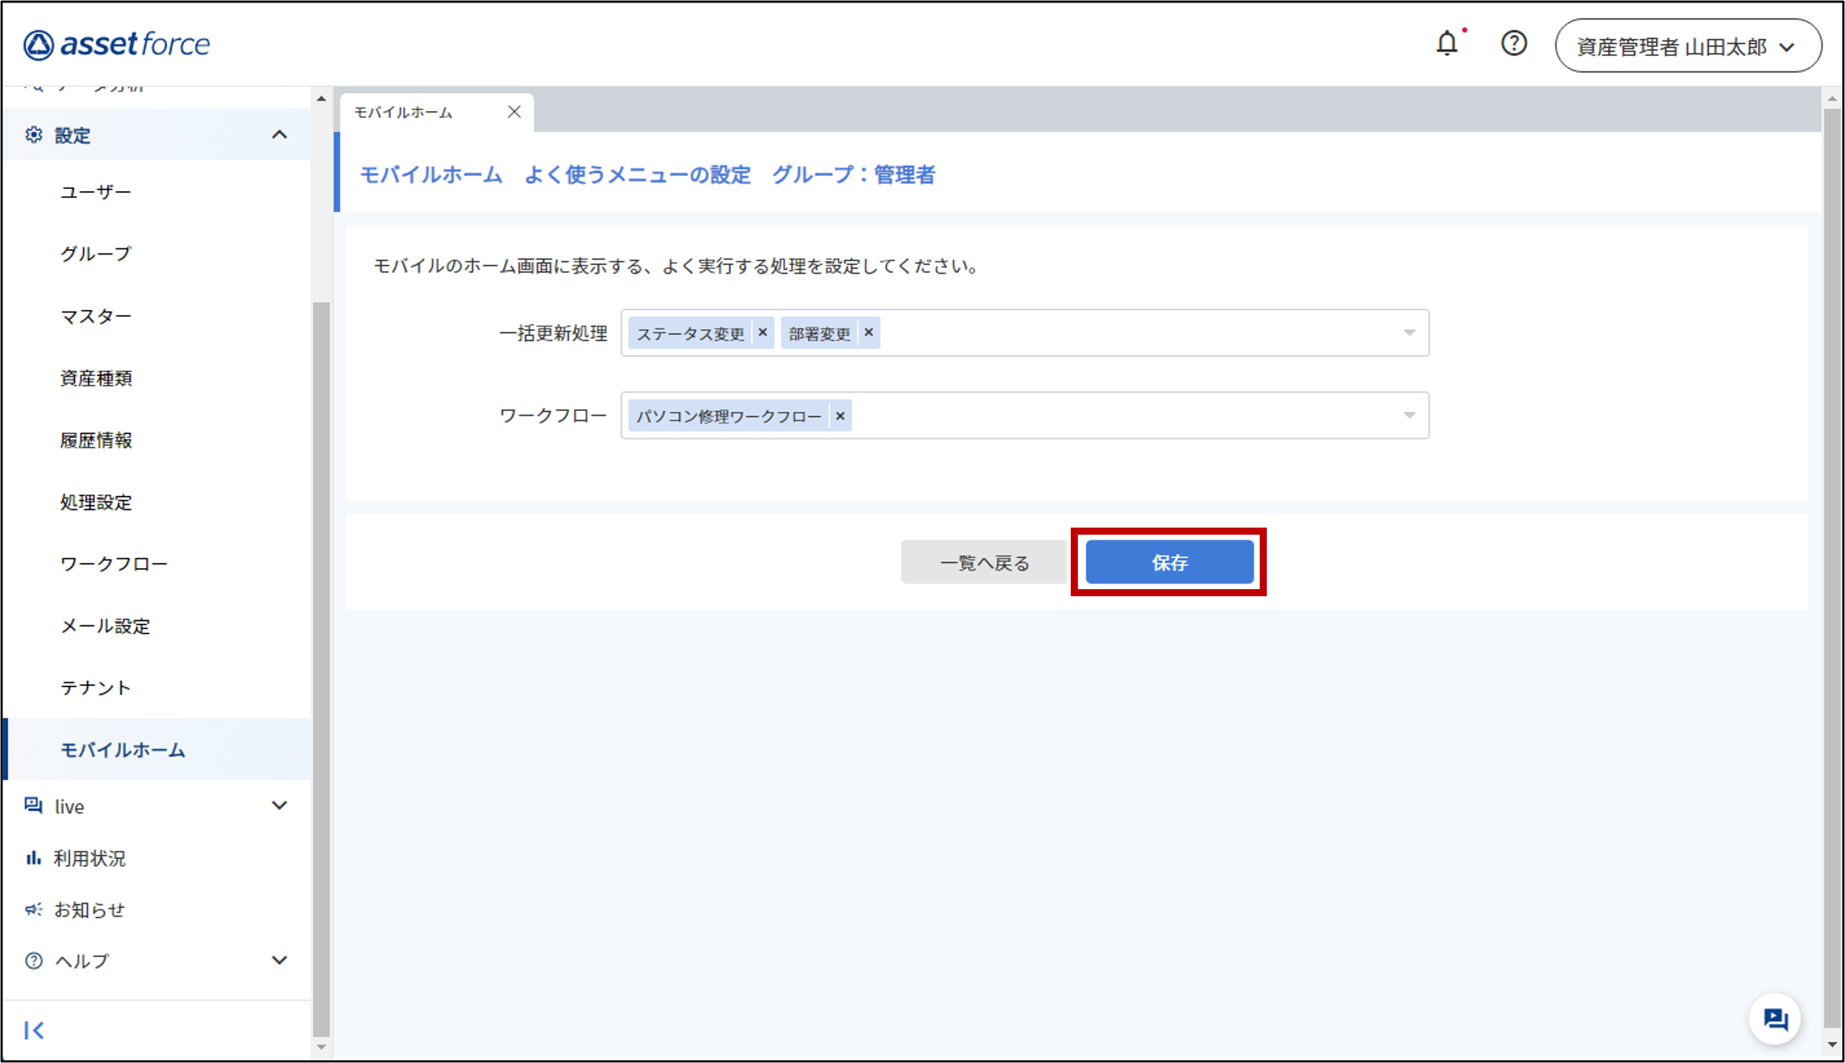This screenshot has height=1063, width=1845.
Task: Click inside the 一括更新処理 multi-select field
Action: pyautogui.click(x=1024, y=333)
